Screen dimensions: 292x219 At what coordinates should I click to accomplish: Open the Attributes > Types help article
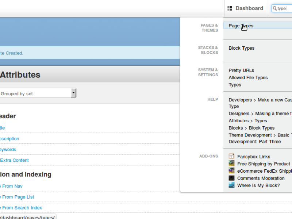248,121
